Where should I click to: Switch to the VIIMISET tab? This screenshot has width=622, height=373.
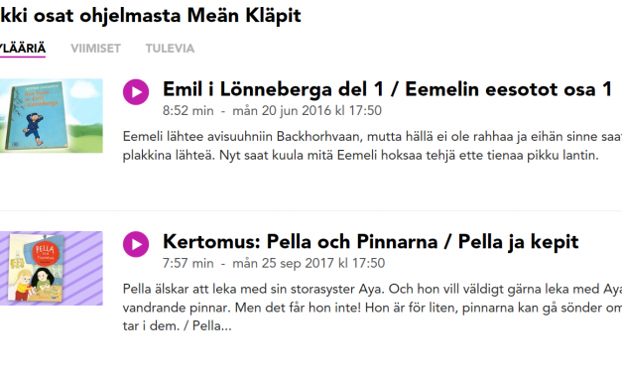tap(95, 49)
